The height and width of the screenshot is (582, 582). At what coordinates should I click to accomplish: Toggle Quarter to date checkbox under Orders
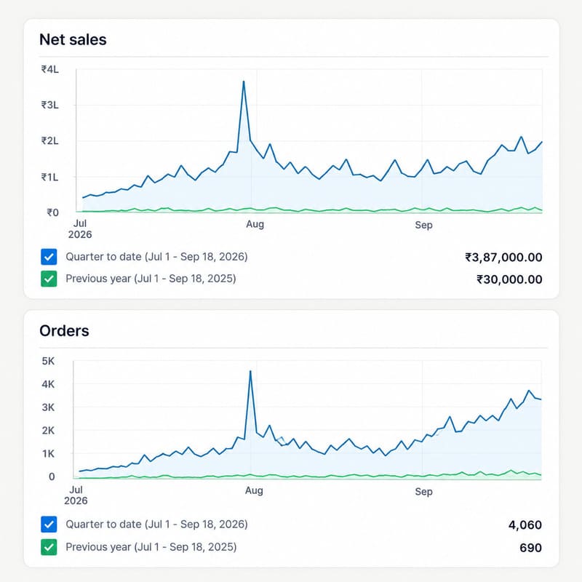tap(49, 525)
